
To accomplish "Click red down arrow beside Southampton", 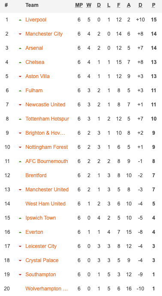I will (x=20, y=275).
